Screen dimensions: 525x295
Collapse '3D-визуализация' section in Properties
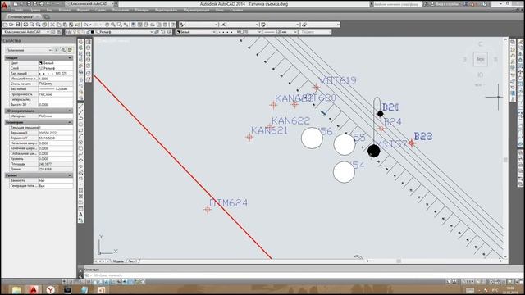point(70,111)
